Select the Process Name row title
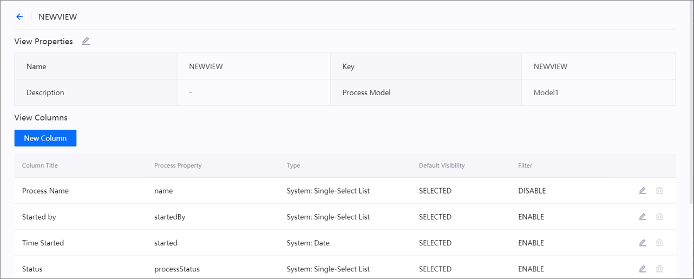Image resolution: width=694 pixels, height=279 pixels. 45,191
